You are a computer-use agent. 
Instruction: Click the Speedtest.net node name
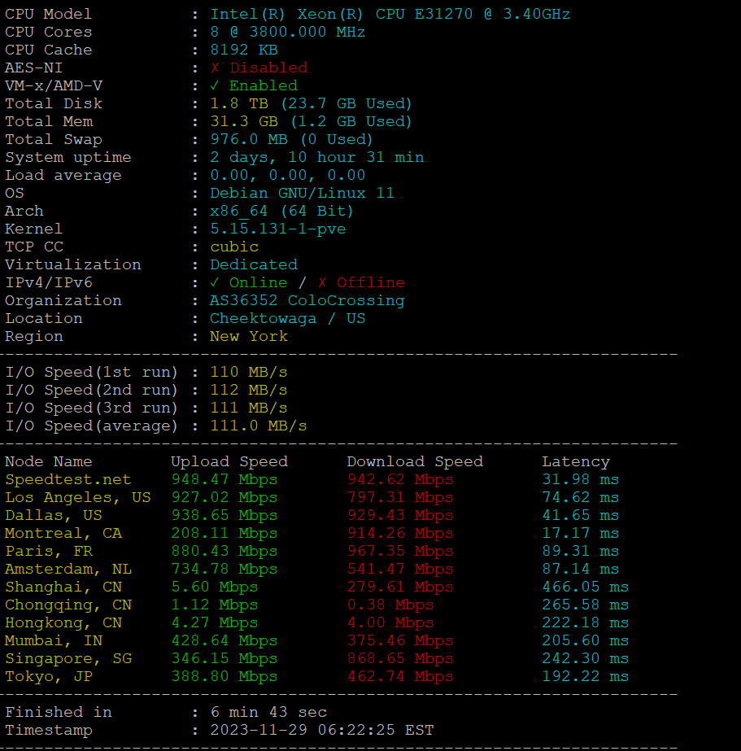pyautogui.click(x=68, y=480)
